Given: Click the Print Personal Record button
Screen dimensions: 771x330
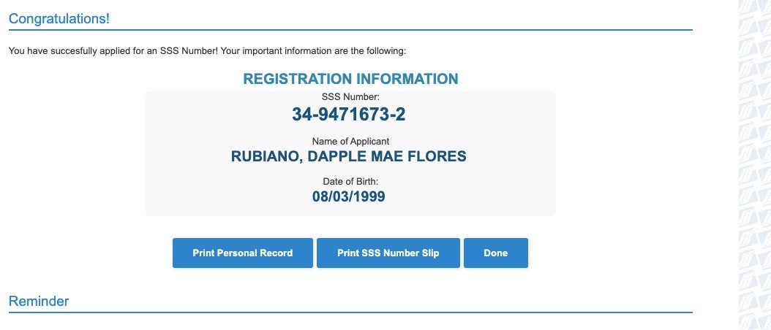Looking at the screenshot, I should [x=242, y=253].
